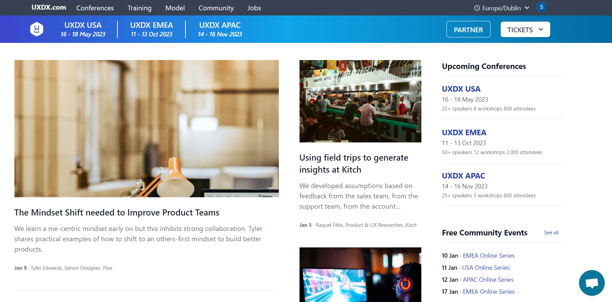Click the clock icon beside Europe/Dublin
612x302 pixels.
[477, 8]
